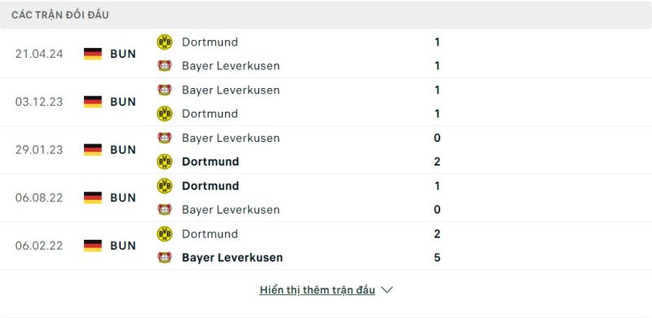Click score 5 for Bayer Leverkusen
Viewport: 652px width, 318px height.
click(437, 258)
